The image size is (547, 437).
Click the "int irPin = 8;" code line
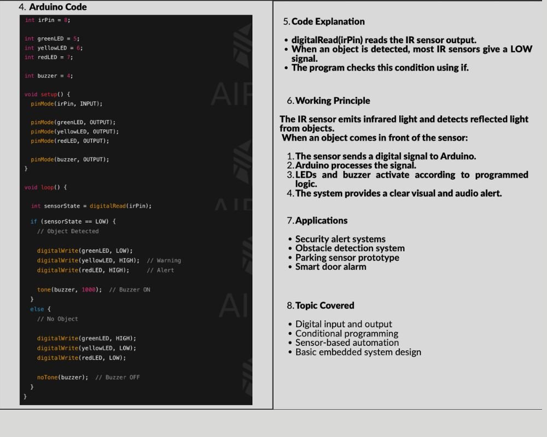click(47, 20)
